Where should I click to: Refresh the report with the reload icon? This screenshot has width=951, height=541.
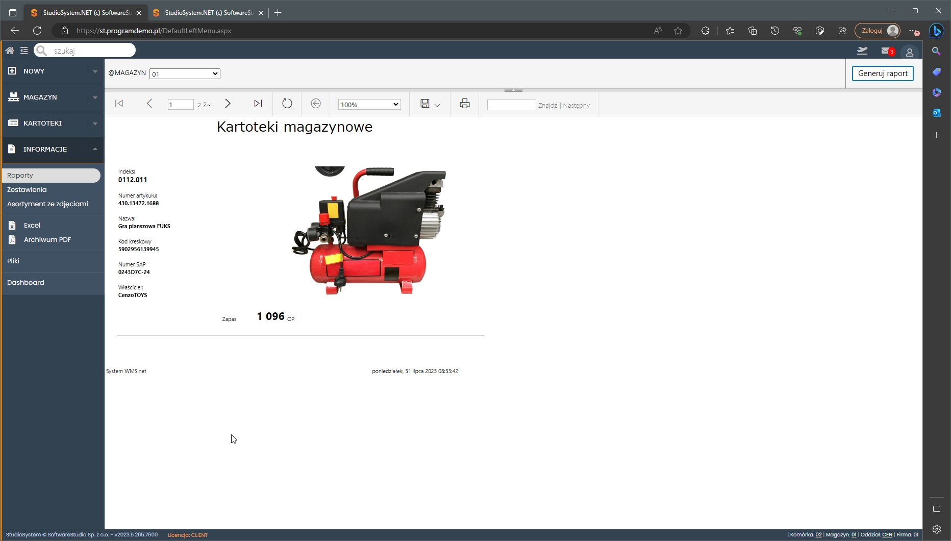click(287, 104)
